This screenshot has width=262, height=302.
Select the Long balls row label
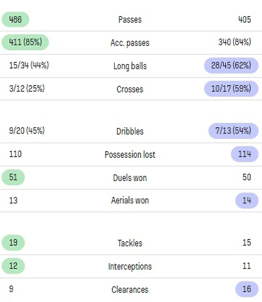130,66
